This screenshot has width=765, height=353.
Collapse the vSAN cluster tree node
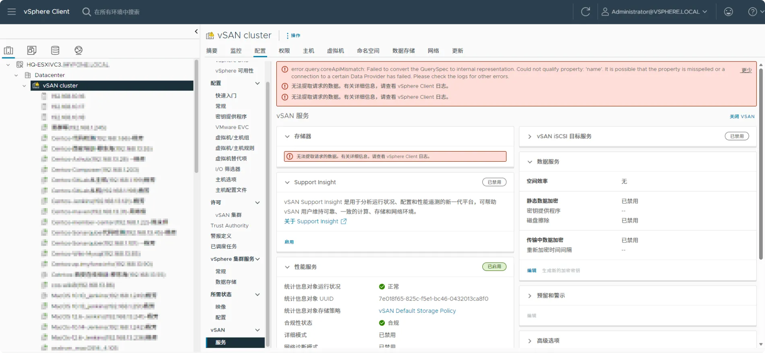tap(24, 86)
